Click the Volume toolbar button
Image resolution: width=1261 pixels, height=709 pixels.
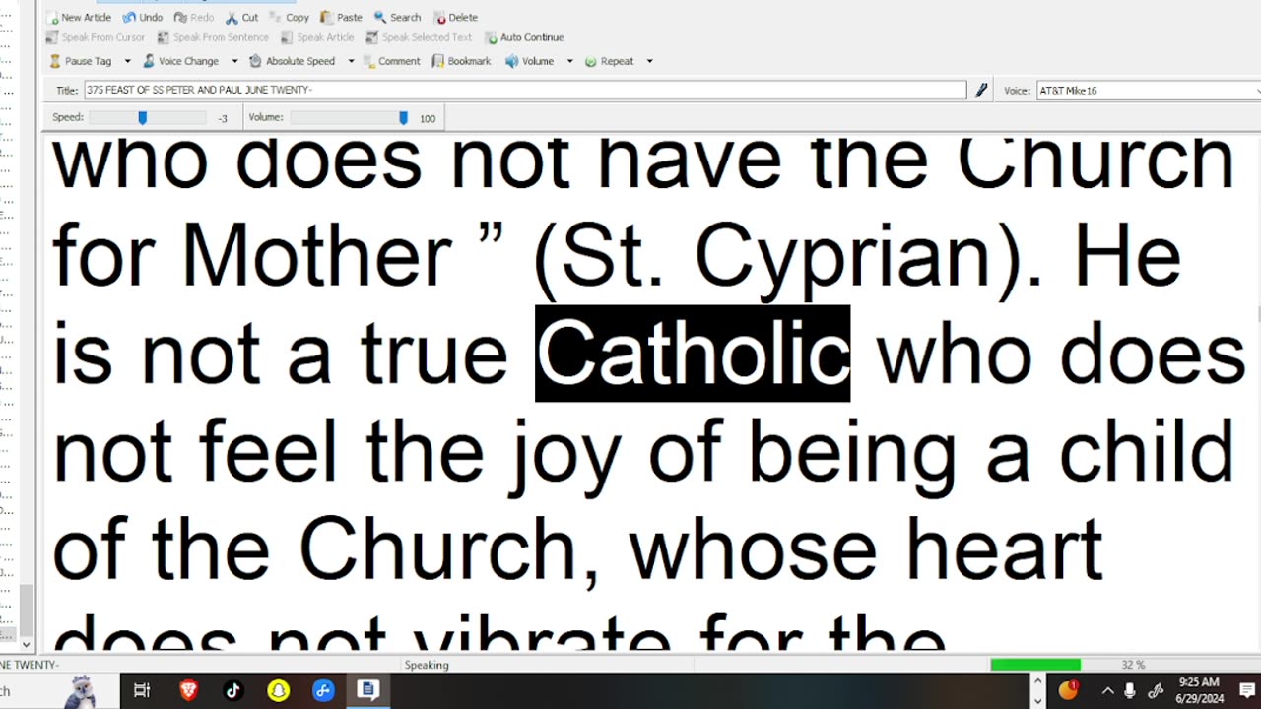pyautogui.click(x=530, y=61)
